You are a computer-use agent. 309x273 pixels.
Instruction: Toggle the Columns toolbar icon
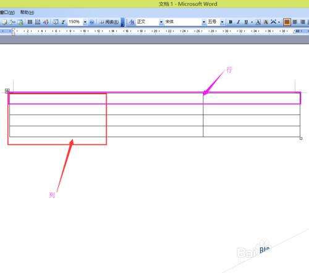(x=30, y=22)
